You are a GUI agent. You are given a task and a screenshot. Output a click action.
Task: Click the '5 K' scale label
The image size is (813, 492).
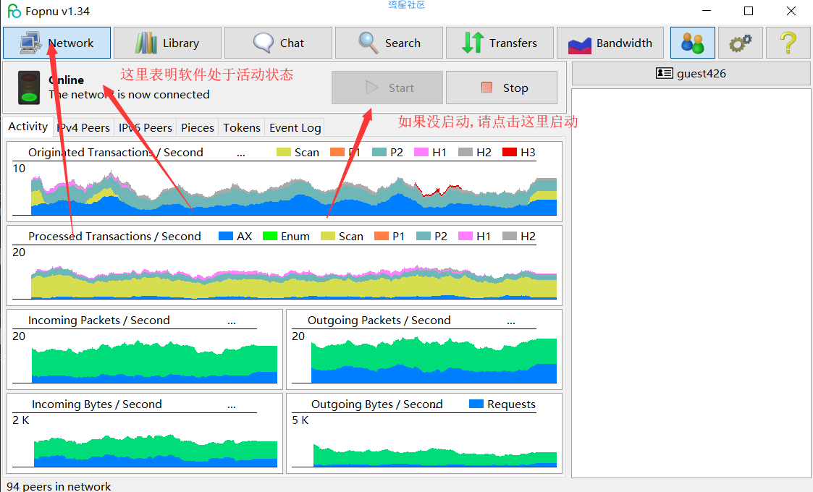[x=300, y=420]
